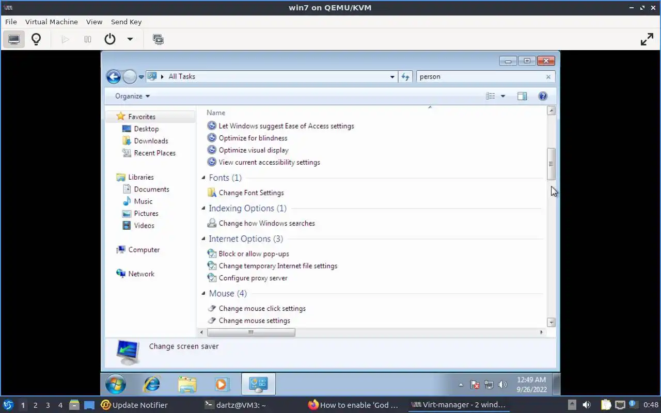Refresh the All Tasks view
Image resolution: width=661 pixels, height=413 pixels.
pos(405,77)
